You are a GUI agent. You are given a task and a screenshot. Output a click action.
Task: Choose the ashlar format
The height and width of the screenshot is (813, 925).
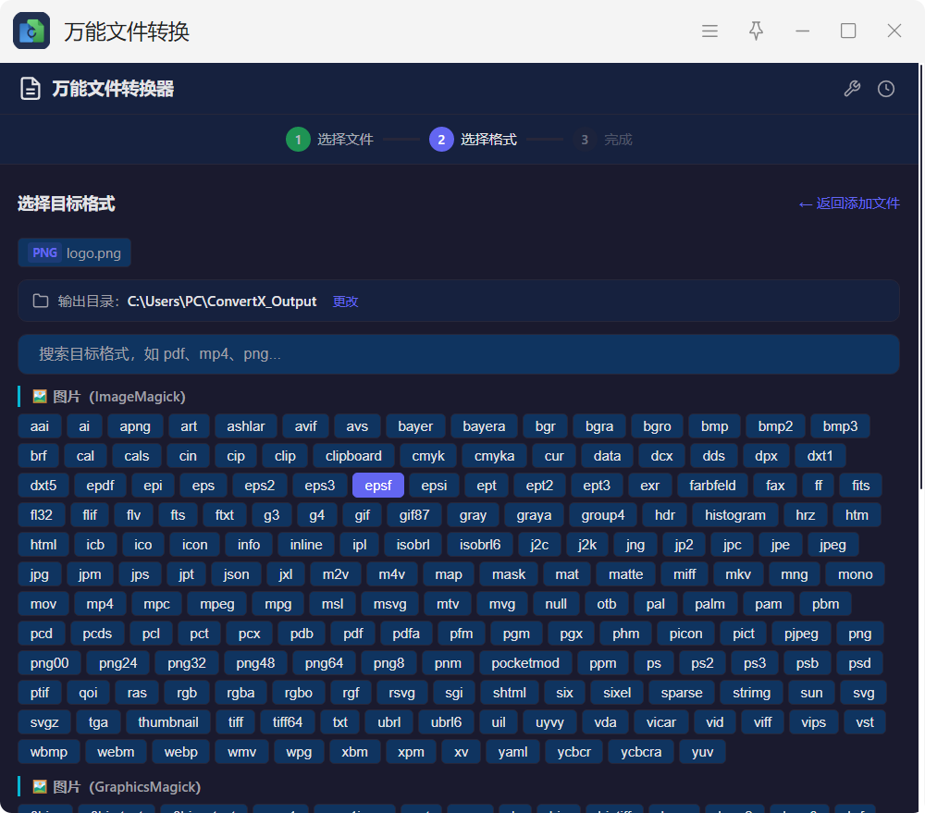(x=246, y=426)
